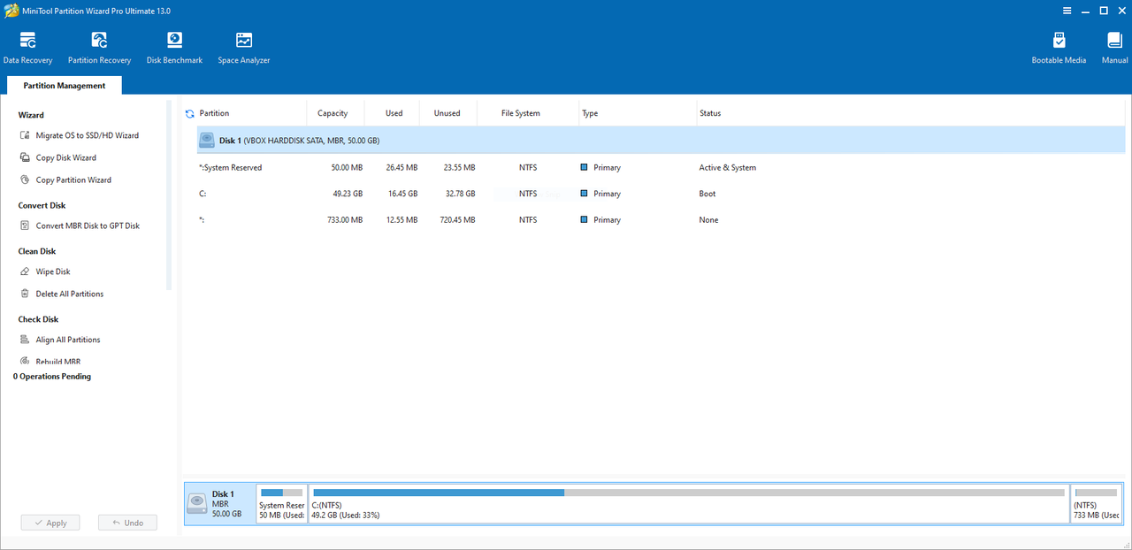Select the Wipe Disk action
This screenshot has height=550, width=1132.
click(53, 271)
